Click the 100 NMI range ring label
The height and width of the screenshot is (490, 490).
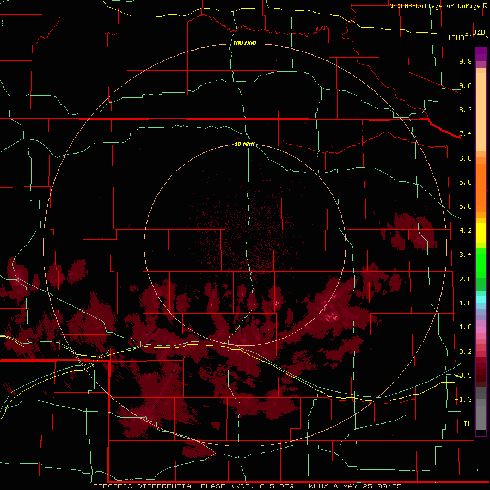pos(244,43)
